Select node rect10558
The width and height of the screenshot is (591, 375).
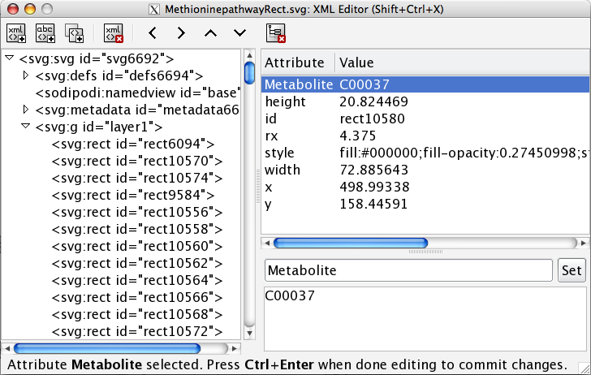click(x=137, y=229)
